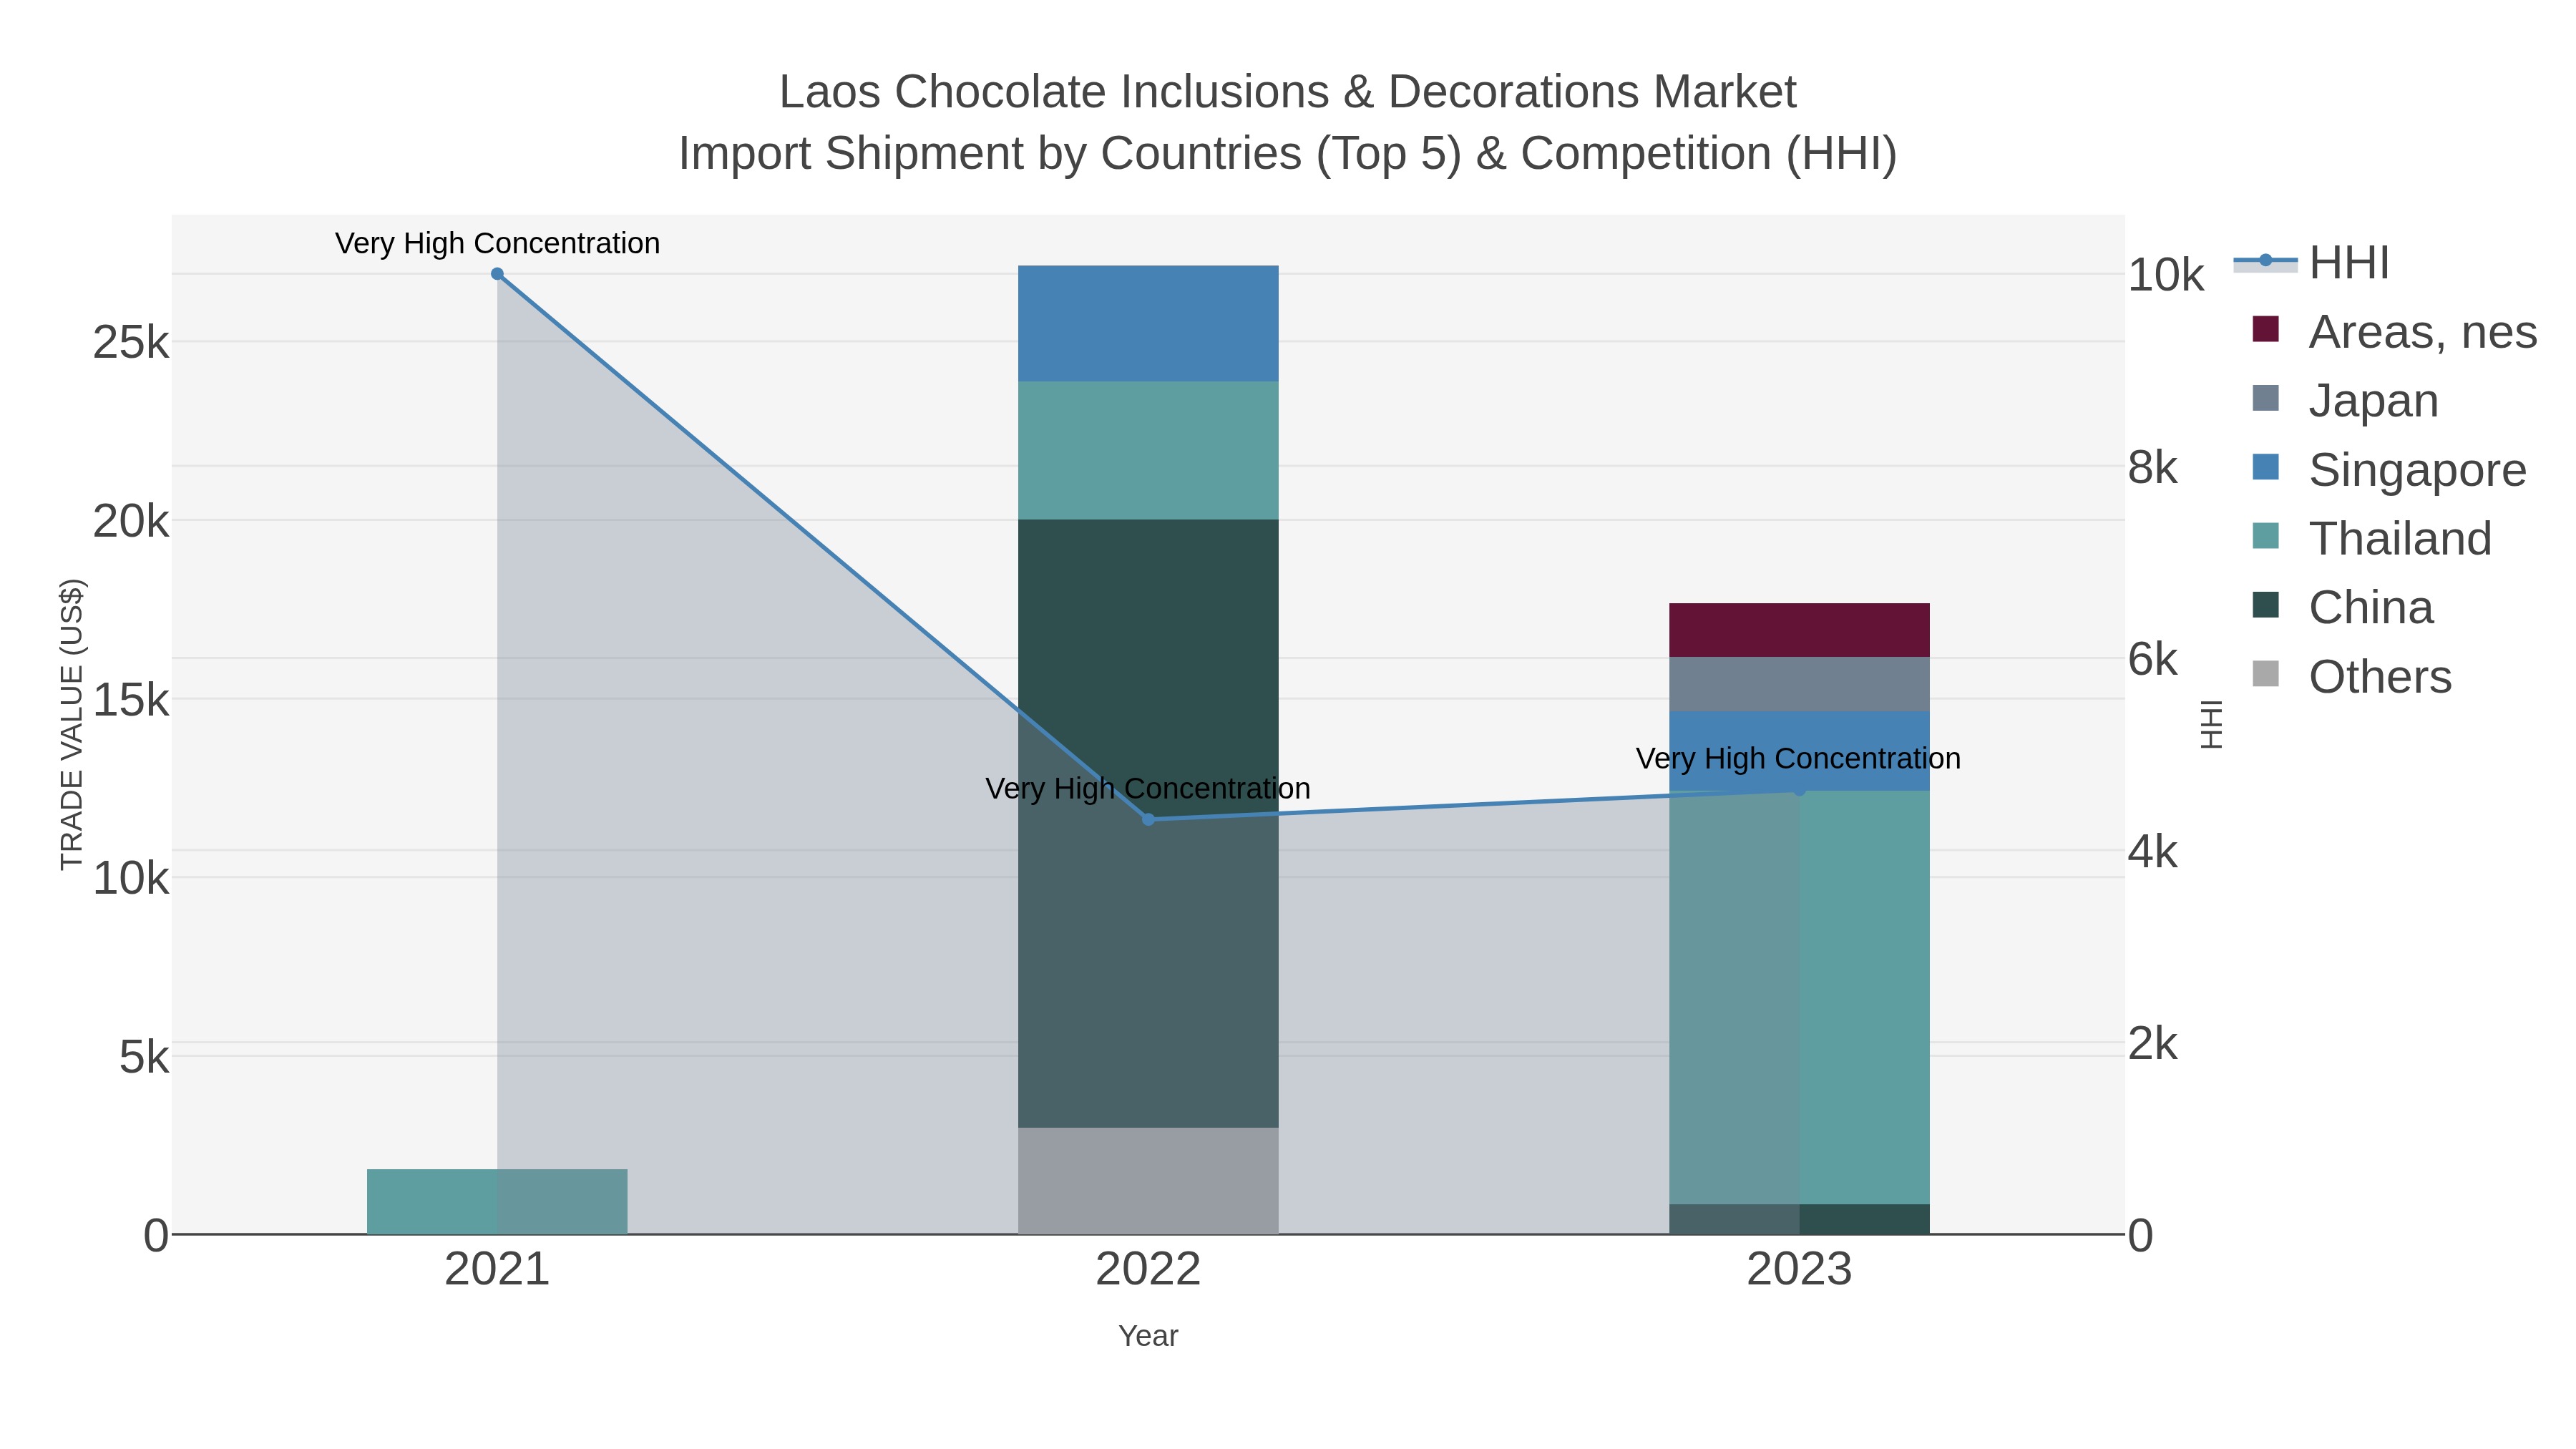Select the 2022 HHI data point
Viewport: 2576px width, 1449px height.
1148,819
